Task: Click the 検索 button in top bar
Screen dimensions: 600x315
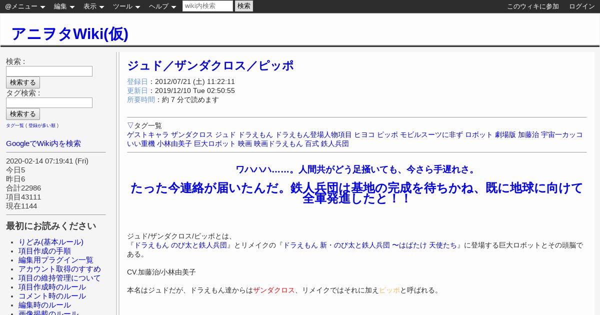Action: (244, 6)
